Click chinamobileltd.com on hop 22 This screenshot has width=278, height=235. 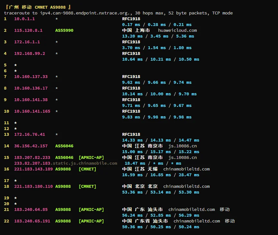pos(197,221)
